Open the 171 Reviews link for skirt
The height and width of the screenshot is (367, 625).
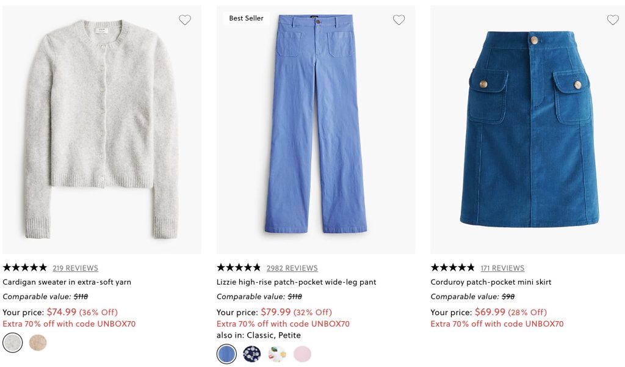[502, 268]
